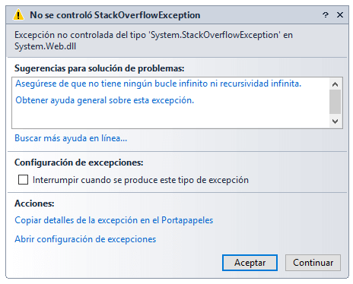Click the scroll down arrow in suggestions list
The image size is (353, 284).
(x=335, y=121)
